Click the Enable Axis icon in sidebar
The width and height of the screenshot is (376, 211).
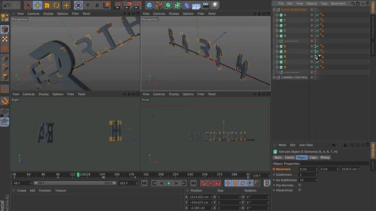point(5,89)
